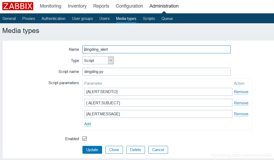Edit the { ALERT.SUBJECT} parameter field
The height and width of the screenshot is (160, 274).
click(158, 103)
